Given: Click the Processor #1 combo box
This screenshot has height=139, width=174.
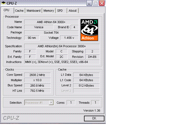Looking at the screenshot, I should point(39,103).
